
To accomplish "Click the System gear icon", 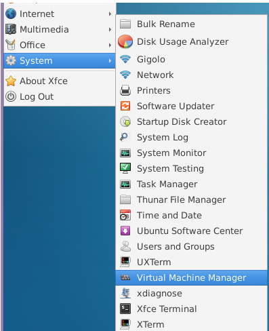I will 11,60.
